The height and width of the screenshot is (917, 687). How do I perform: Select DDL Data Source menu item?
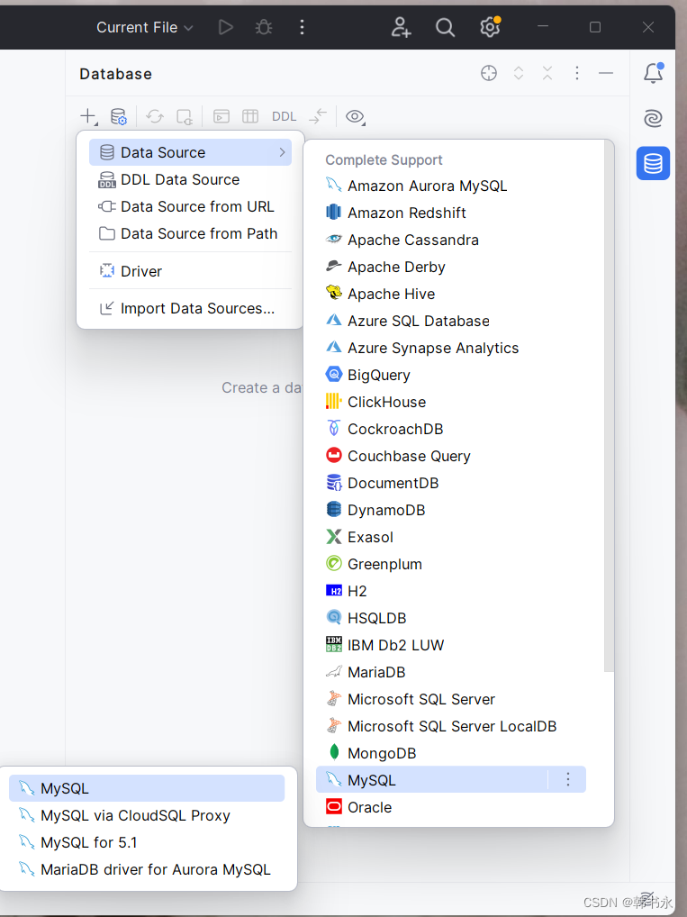pos(190,179)
